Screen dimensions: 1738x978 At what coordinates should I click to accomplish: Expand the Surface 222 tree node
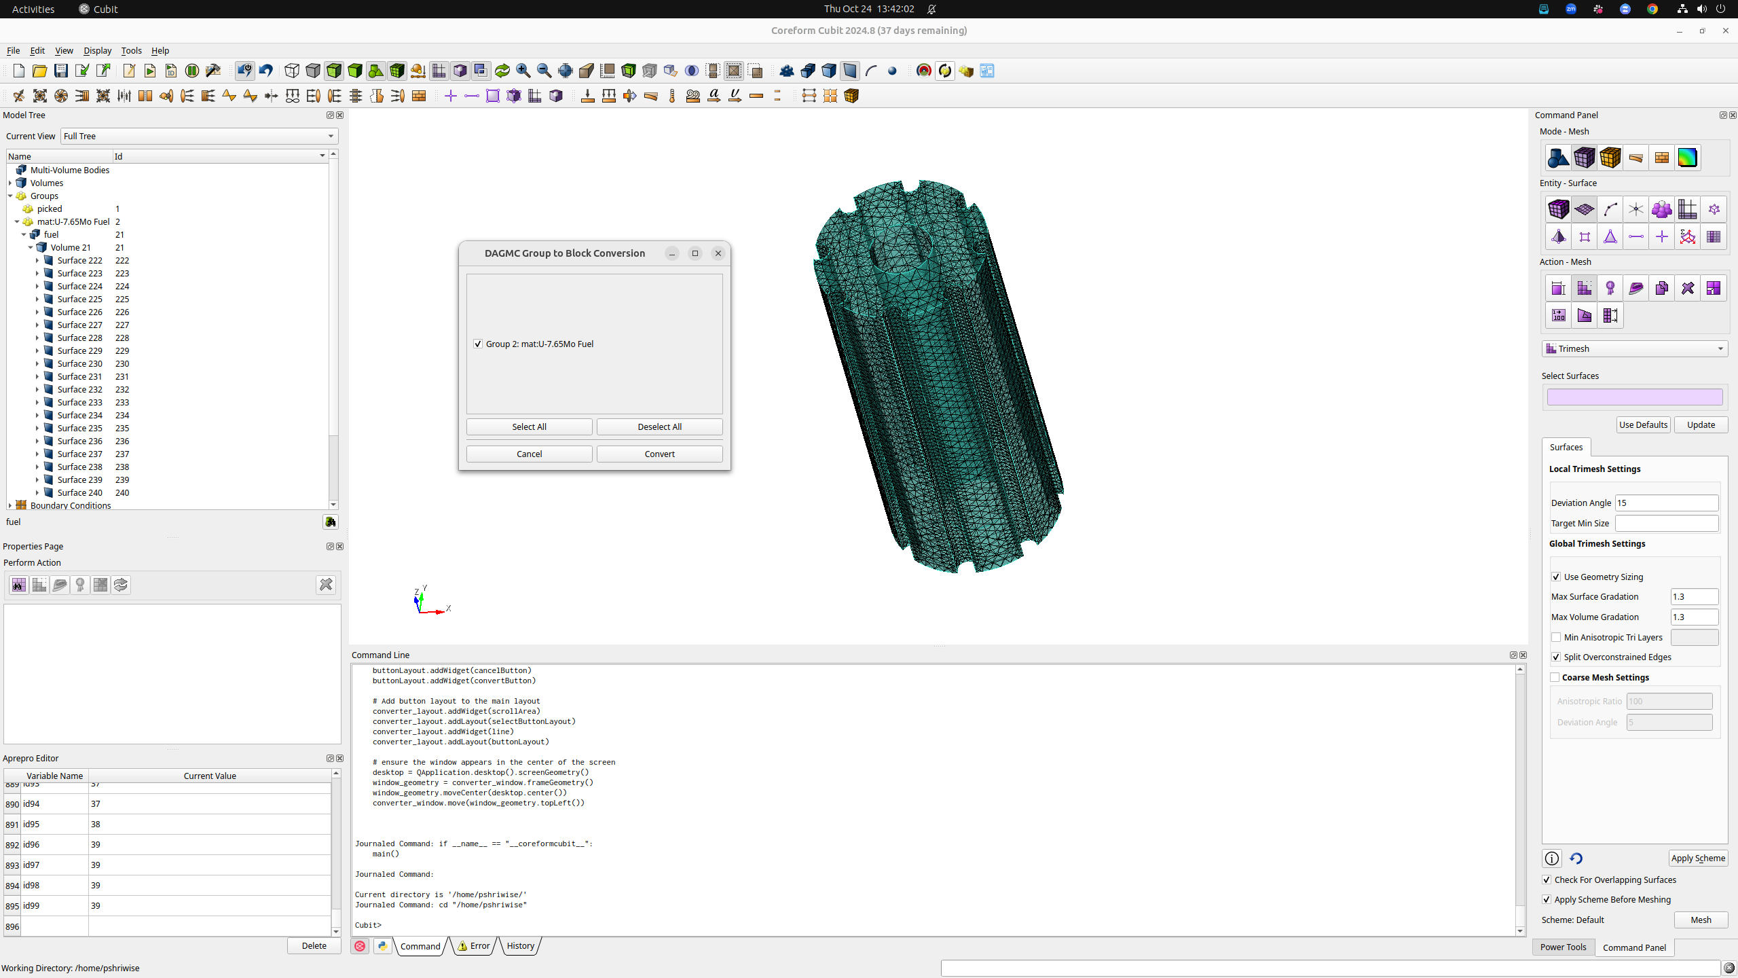pos(37,260)
